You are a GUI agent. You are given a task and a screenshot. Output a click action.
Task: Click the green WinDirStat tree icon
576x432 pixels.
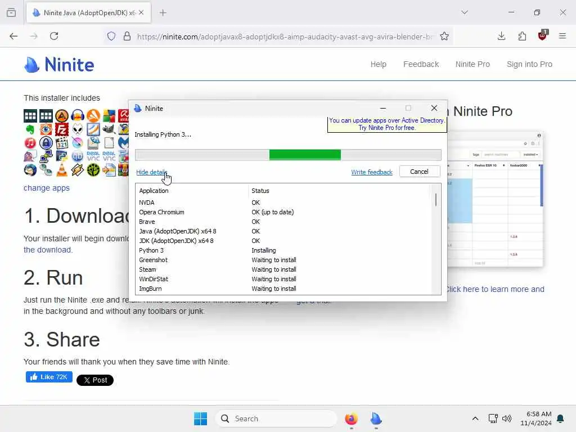(x=93, y=170)
